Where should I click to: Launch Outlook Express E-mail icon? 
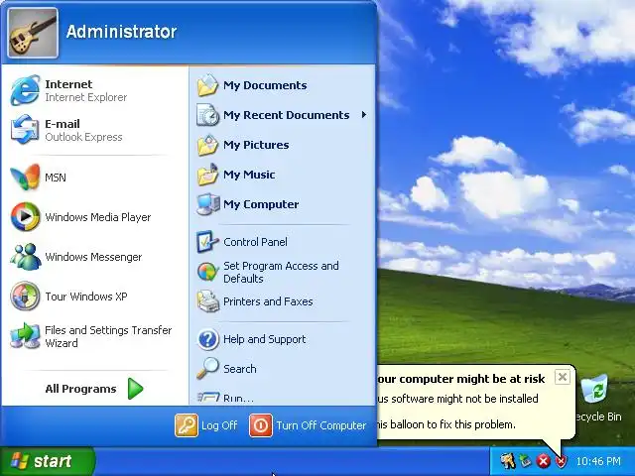pos(25,130)
